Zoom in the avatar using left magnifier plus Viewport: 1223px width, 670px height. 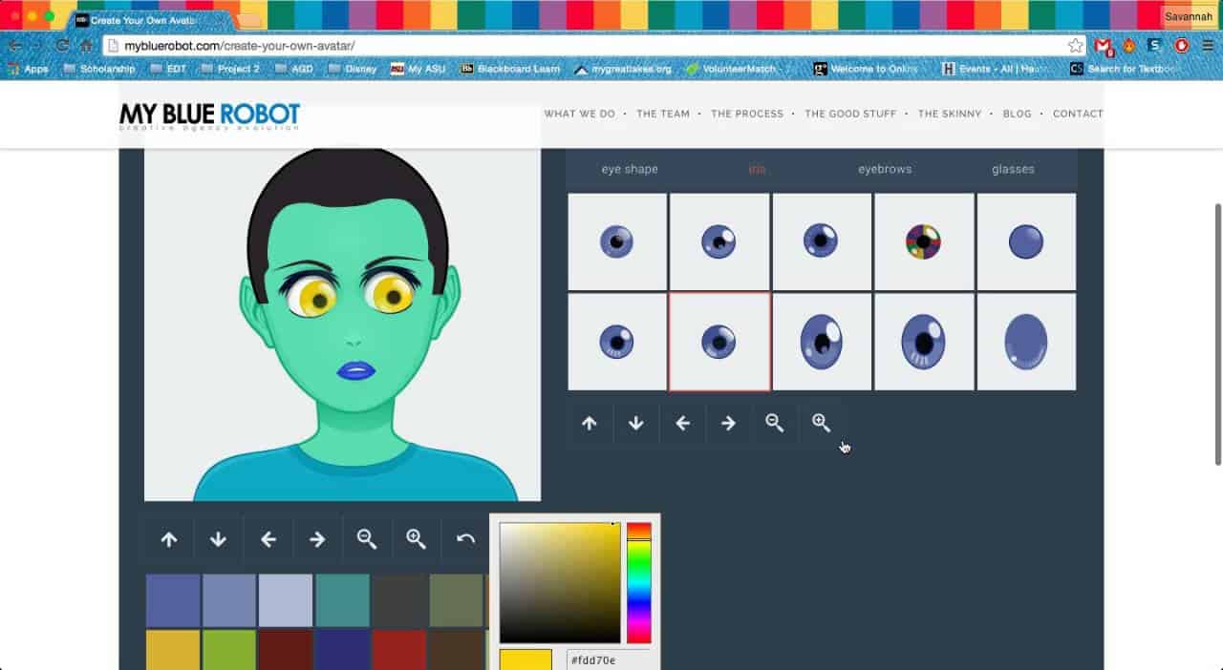click(416, 539)
